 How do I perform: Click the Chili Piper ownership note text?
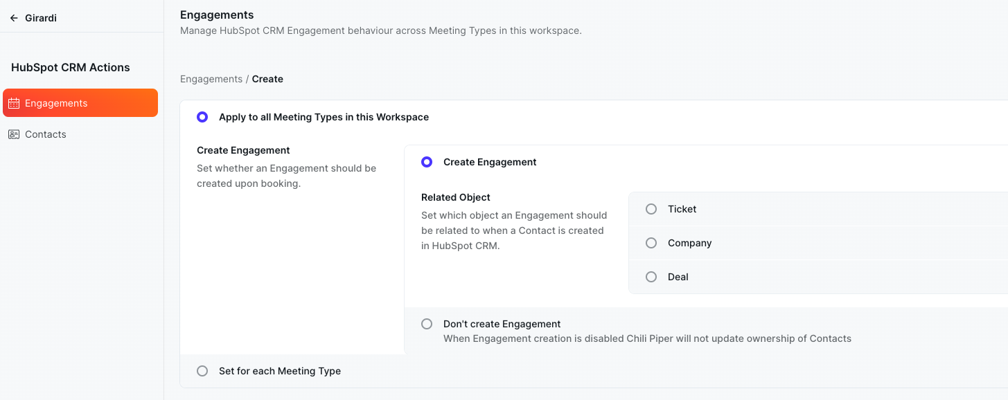tap(647, 338)
